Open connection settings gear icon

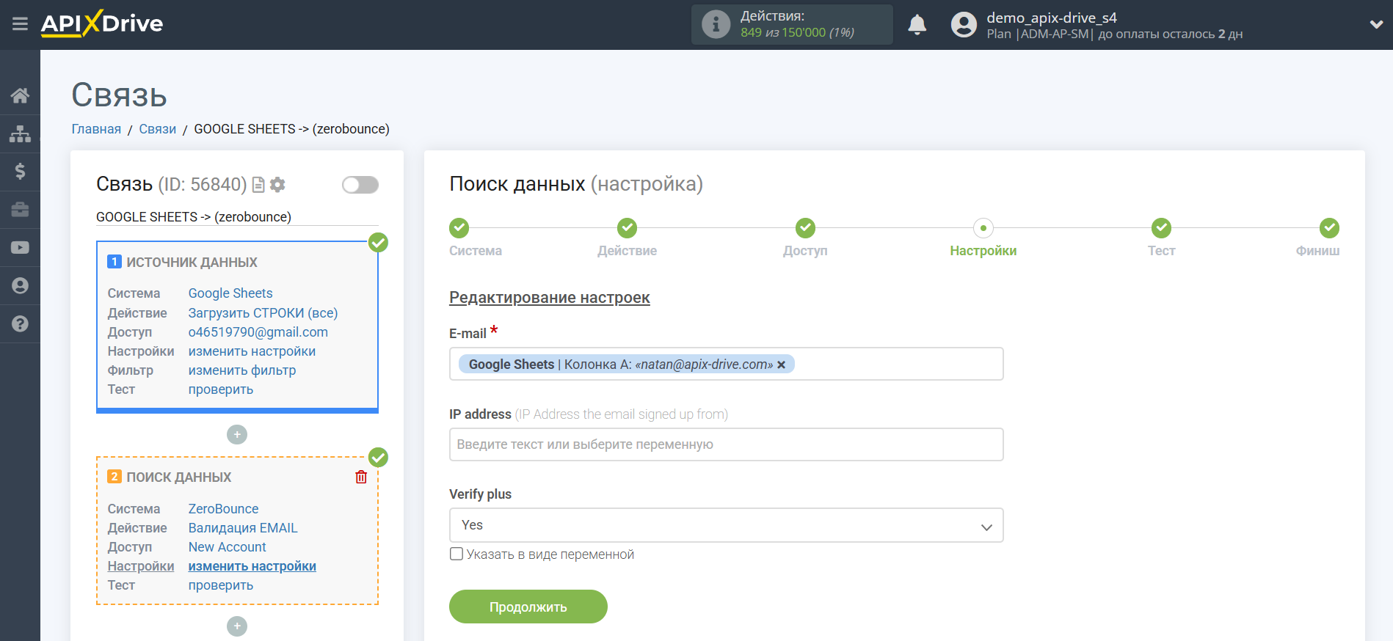click(277, 185)
